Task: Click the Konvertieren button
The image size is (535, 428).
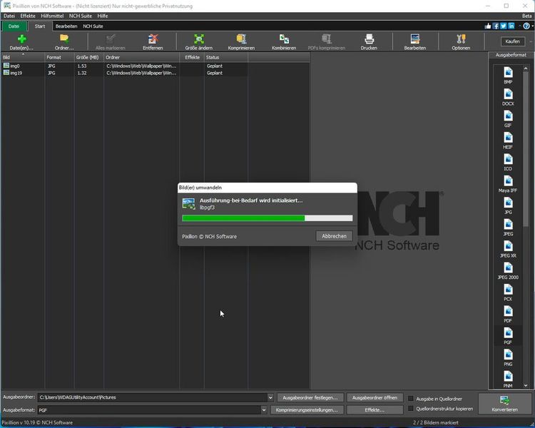Action: (504, 404)
